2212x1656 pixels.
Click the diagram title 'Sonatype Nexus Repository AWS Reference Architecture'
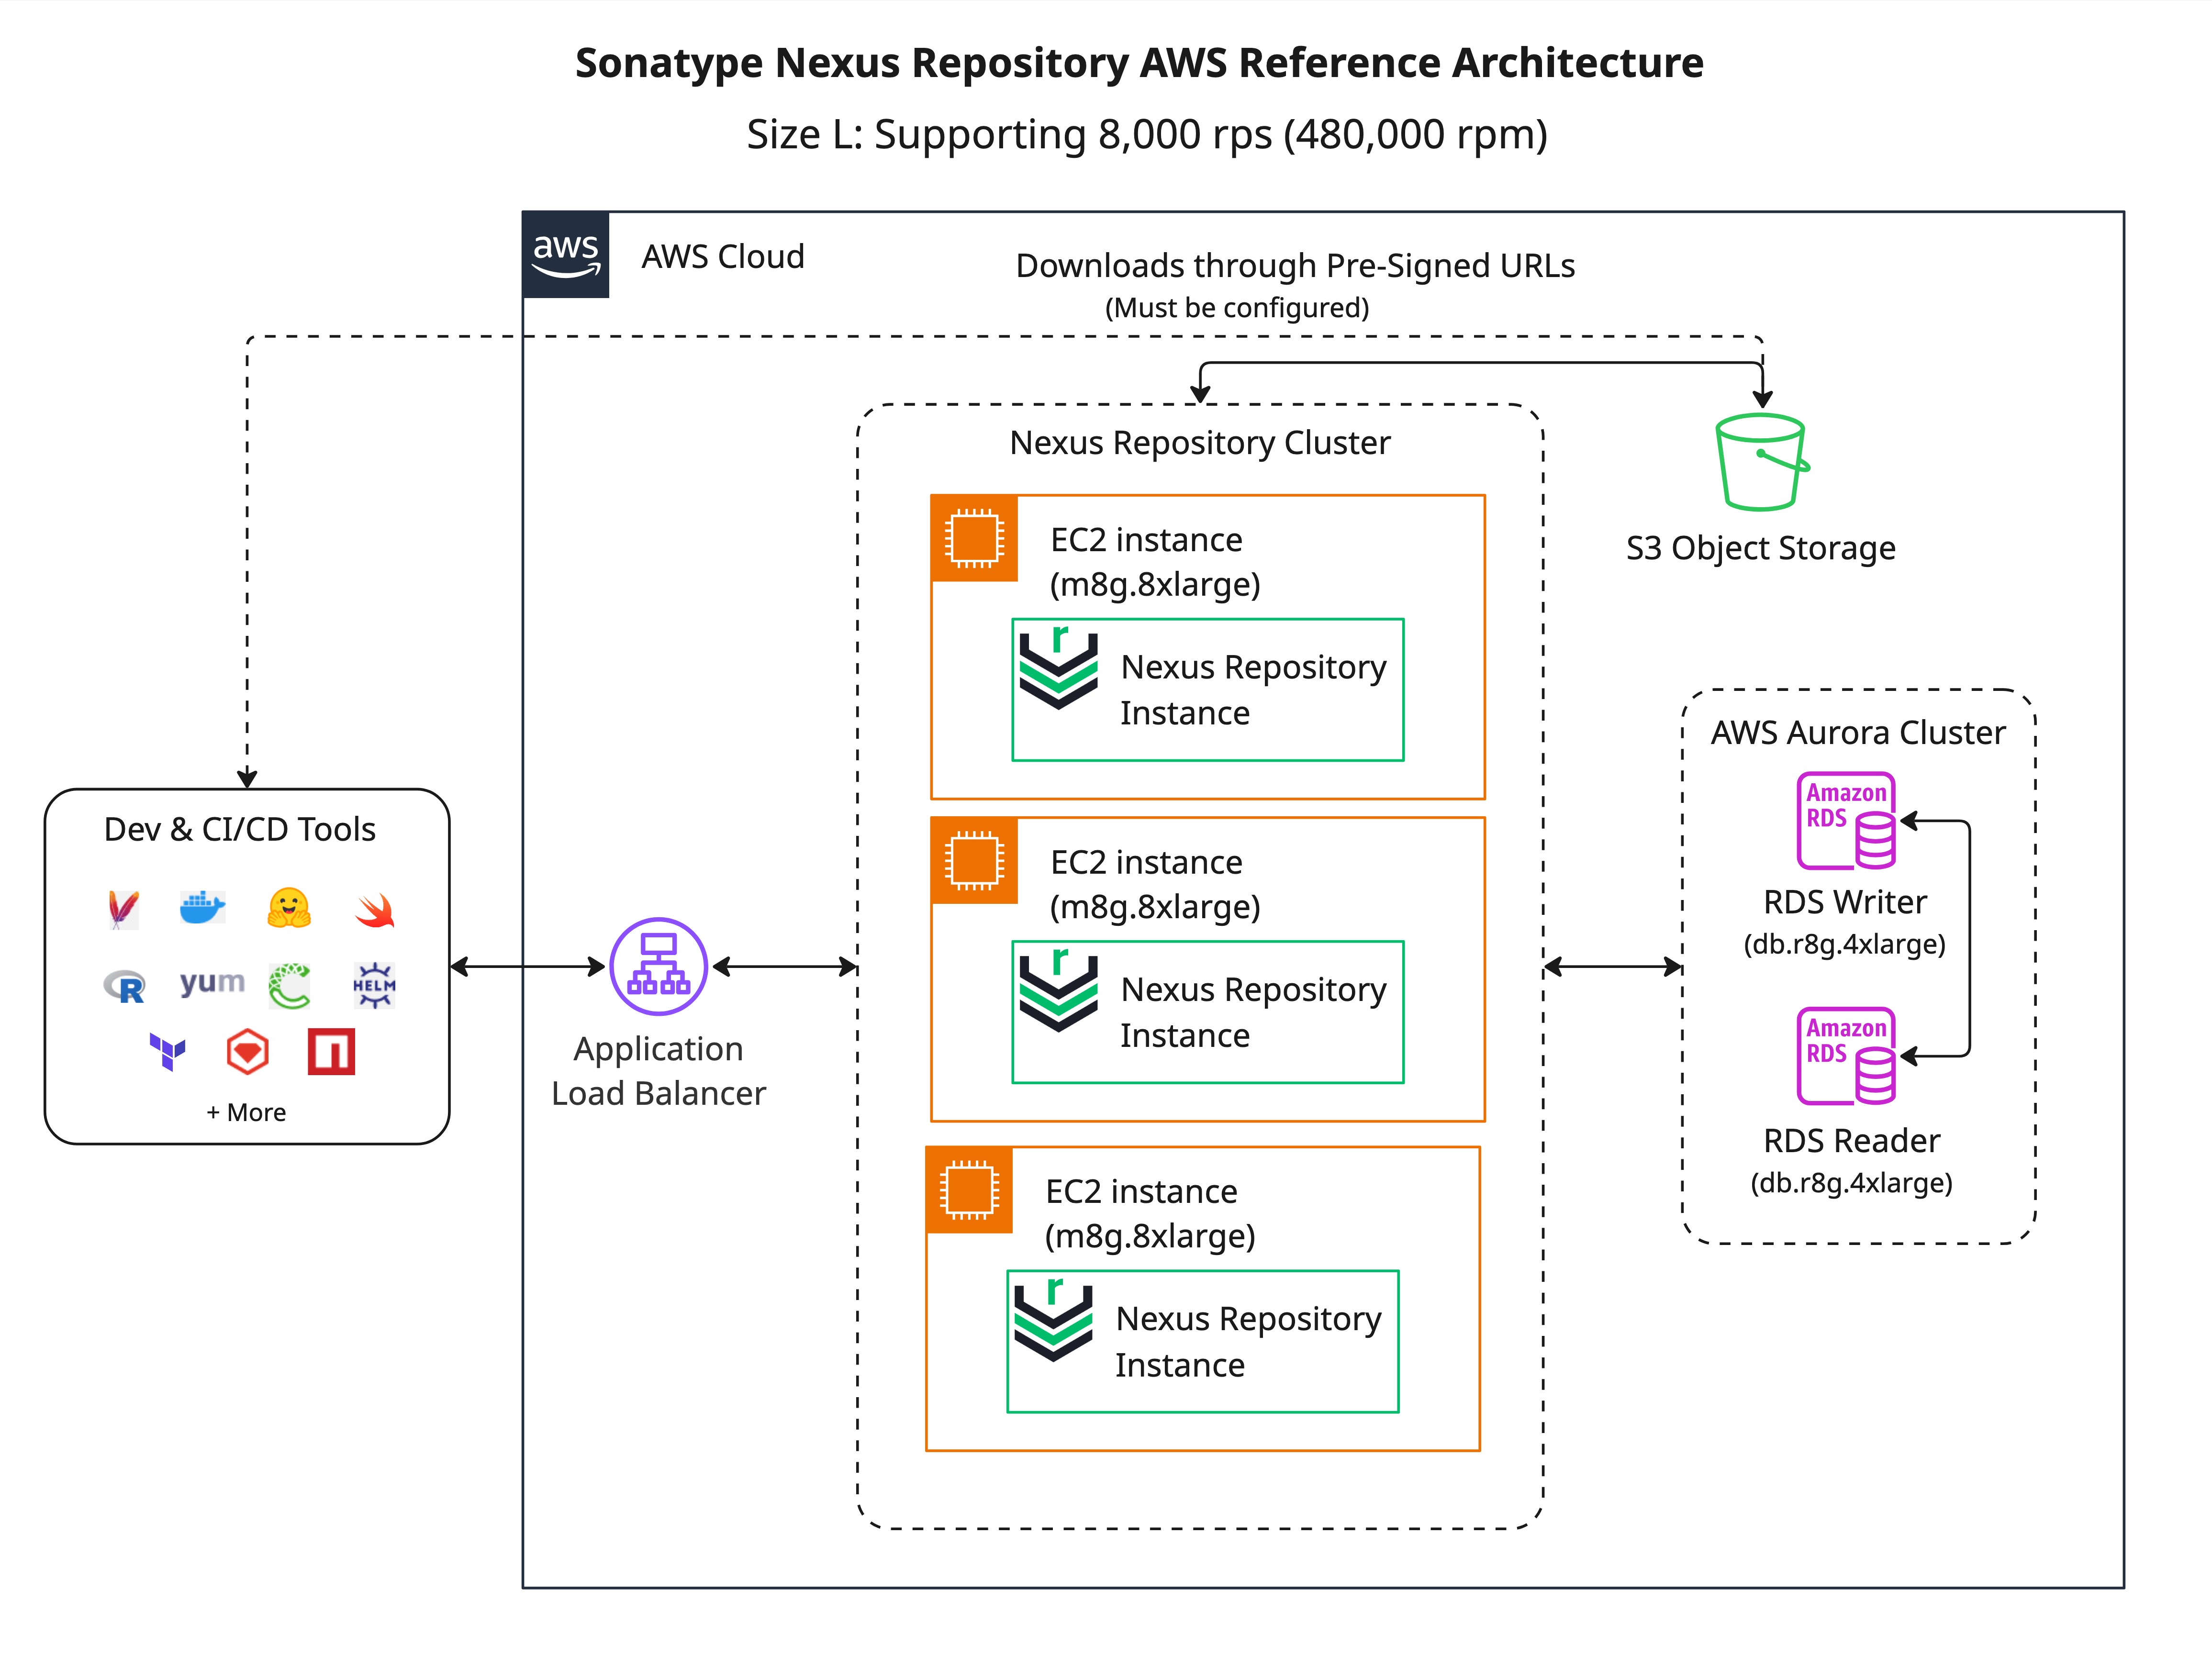tap(1139, 63)
